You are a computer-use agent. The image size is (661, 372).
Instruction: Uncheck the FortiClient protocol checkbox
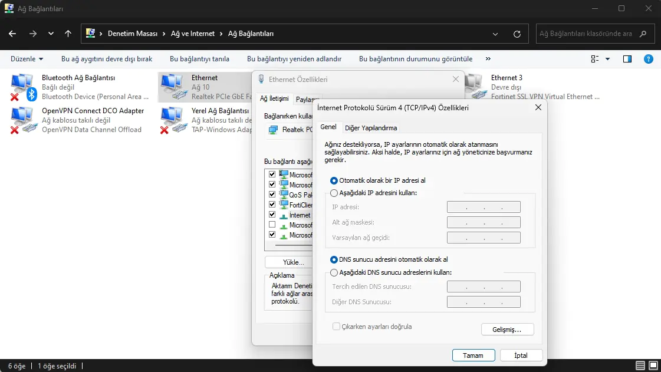pyautogui.click(x=272, y=205)
